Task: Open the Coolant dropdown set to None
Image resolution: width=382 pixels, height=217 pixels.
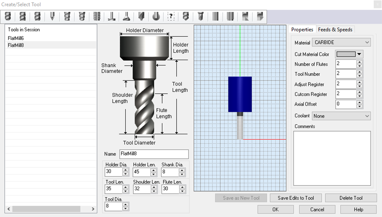Action: click(341, 116)
